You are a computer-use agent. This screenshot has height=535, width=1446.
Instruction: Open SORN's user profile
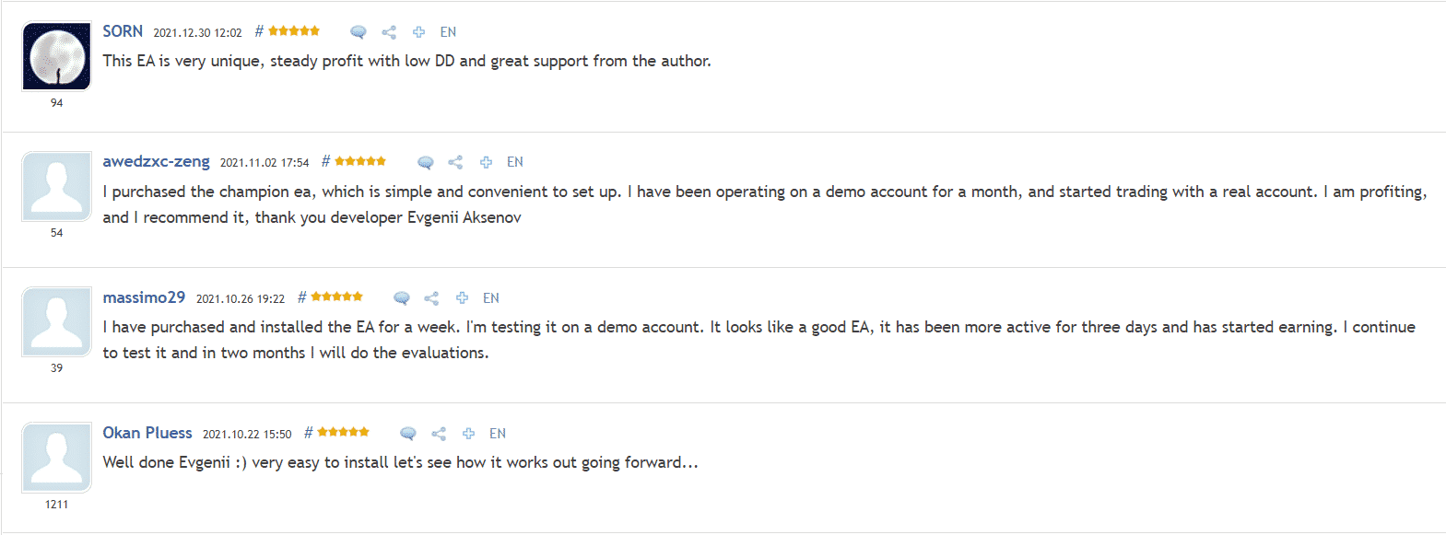[x=122, y=30]
